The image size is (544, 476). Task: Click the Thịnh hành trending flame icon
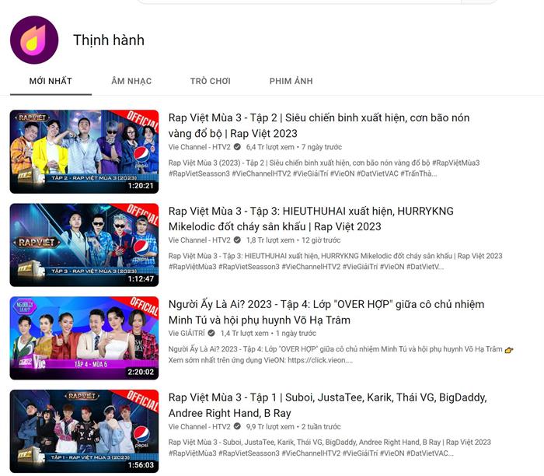coord(34,40)
